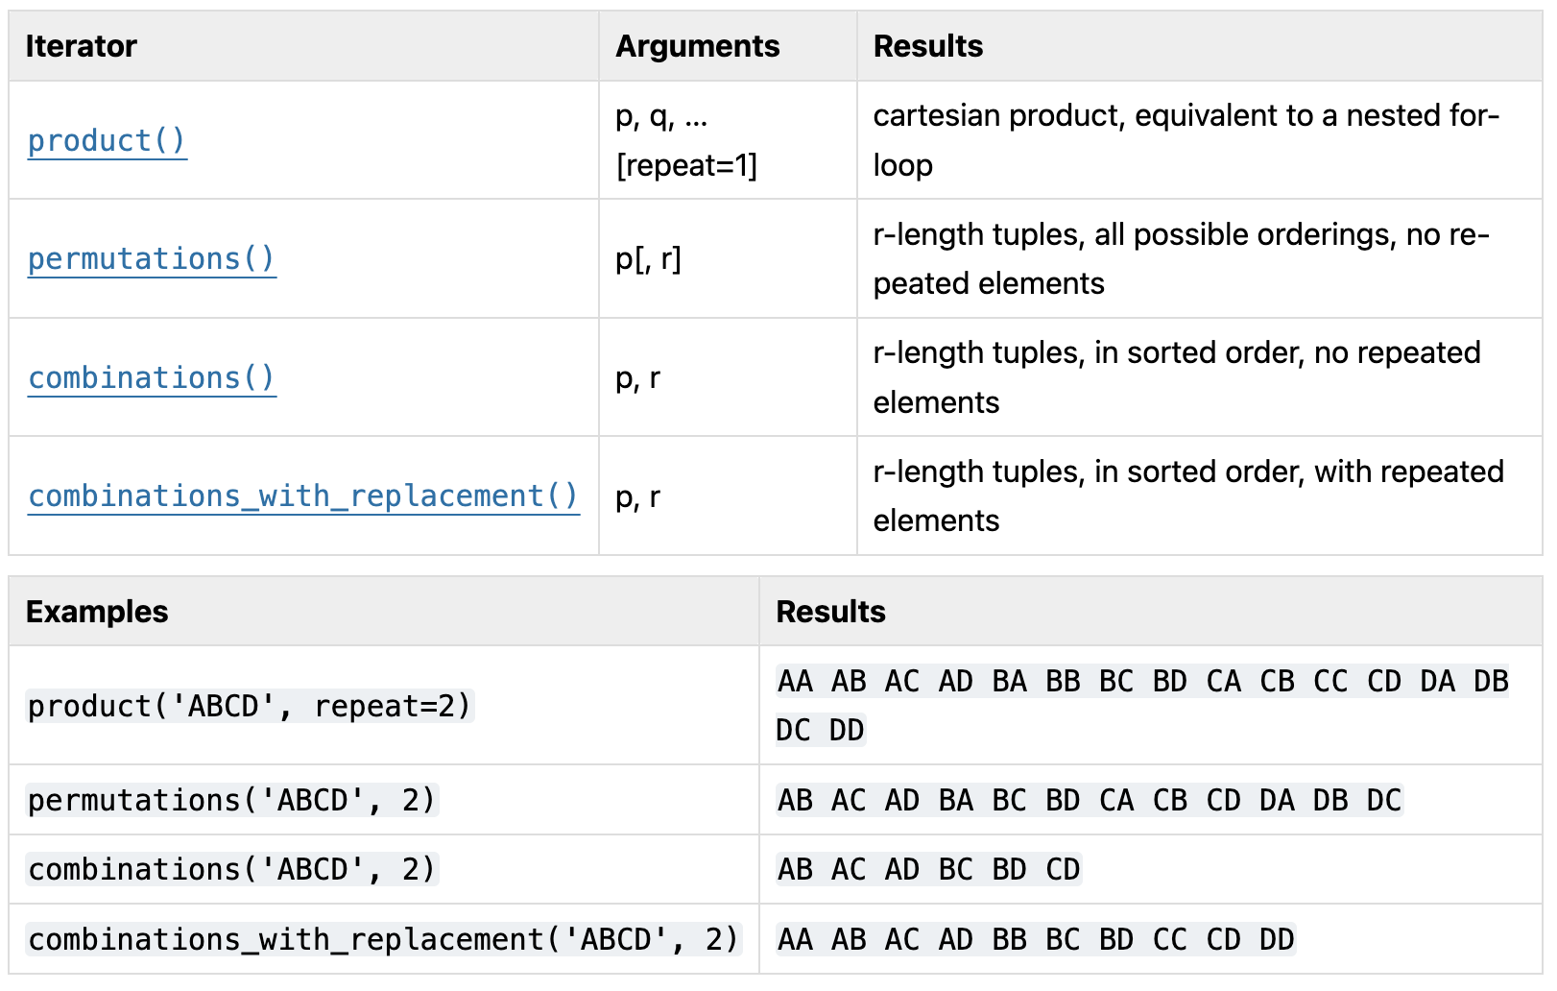Screen dimensions: 1557x991
Task: Click the combinations_with_replacement('ABCD', 2) code example
Action: click(x=384, y=939)
